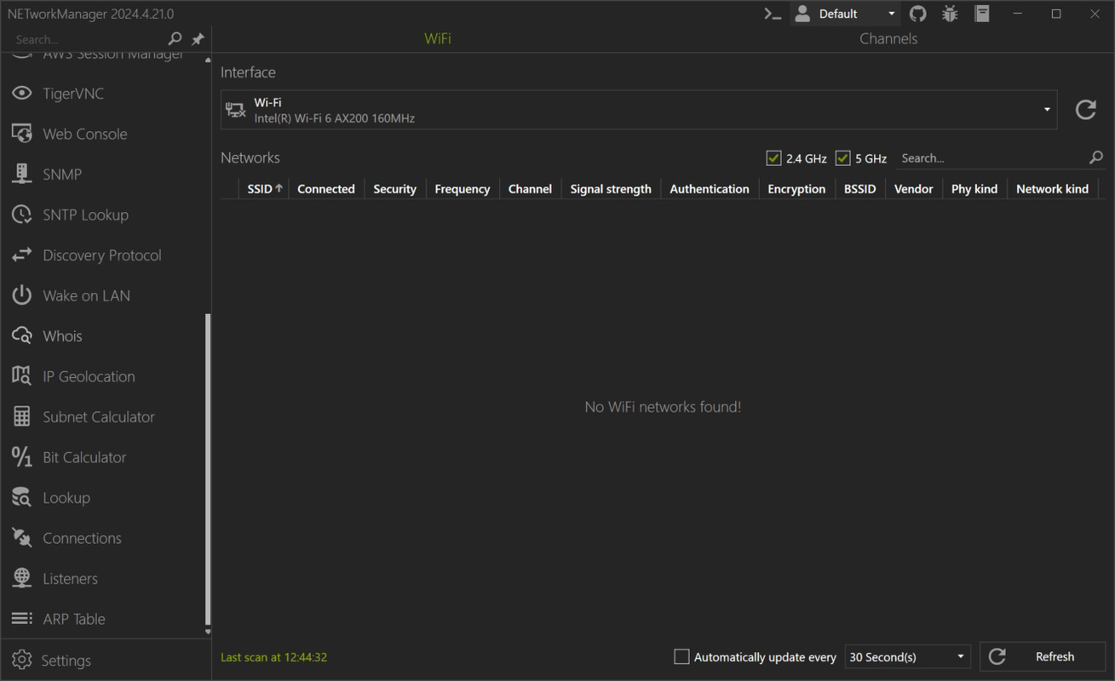Image resolution: width=1115 pixels, height=681 pixels.
Task: Click the bug report icon
Action: [x=950, y=14]
